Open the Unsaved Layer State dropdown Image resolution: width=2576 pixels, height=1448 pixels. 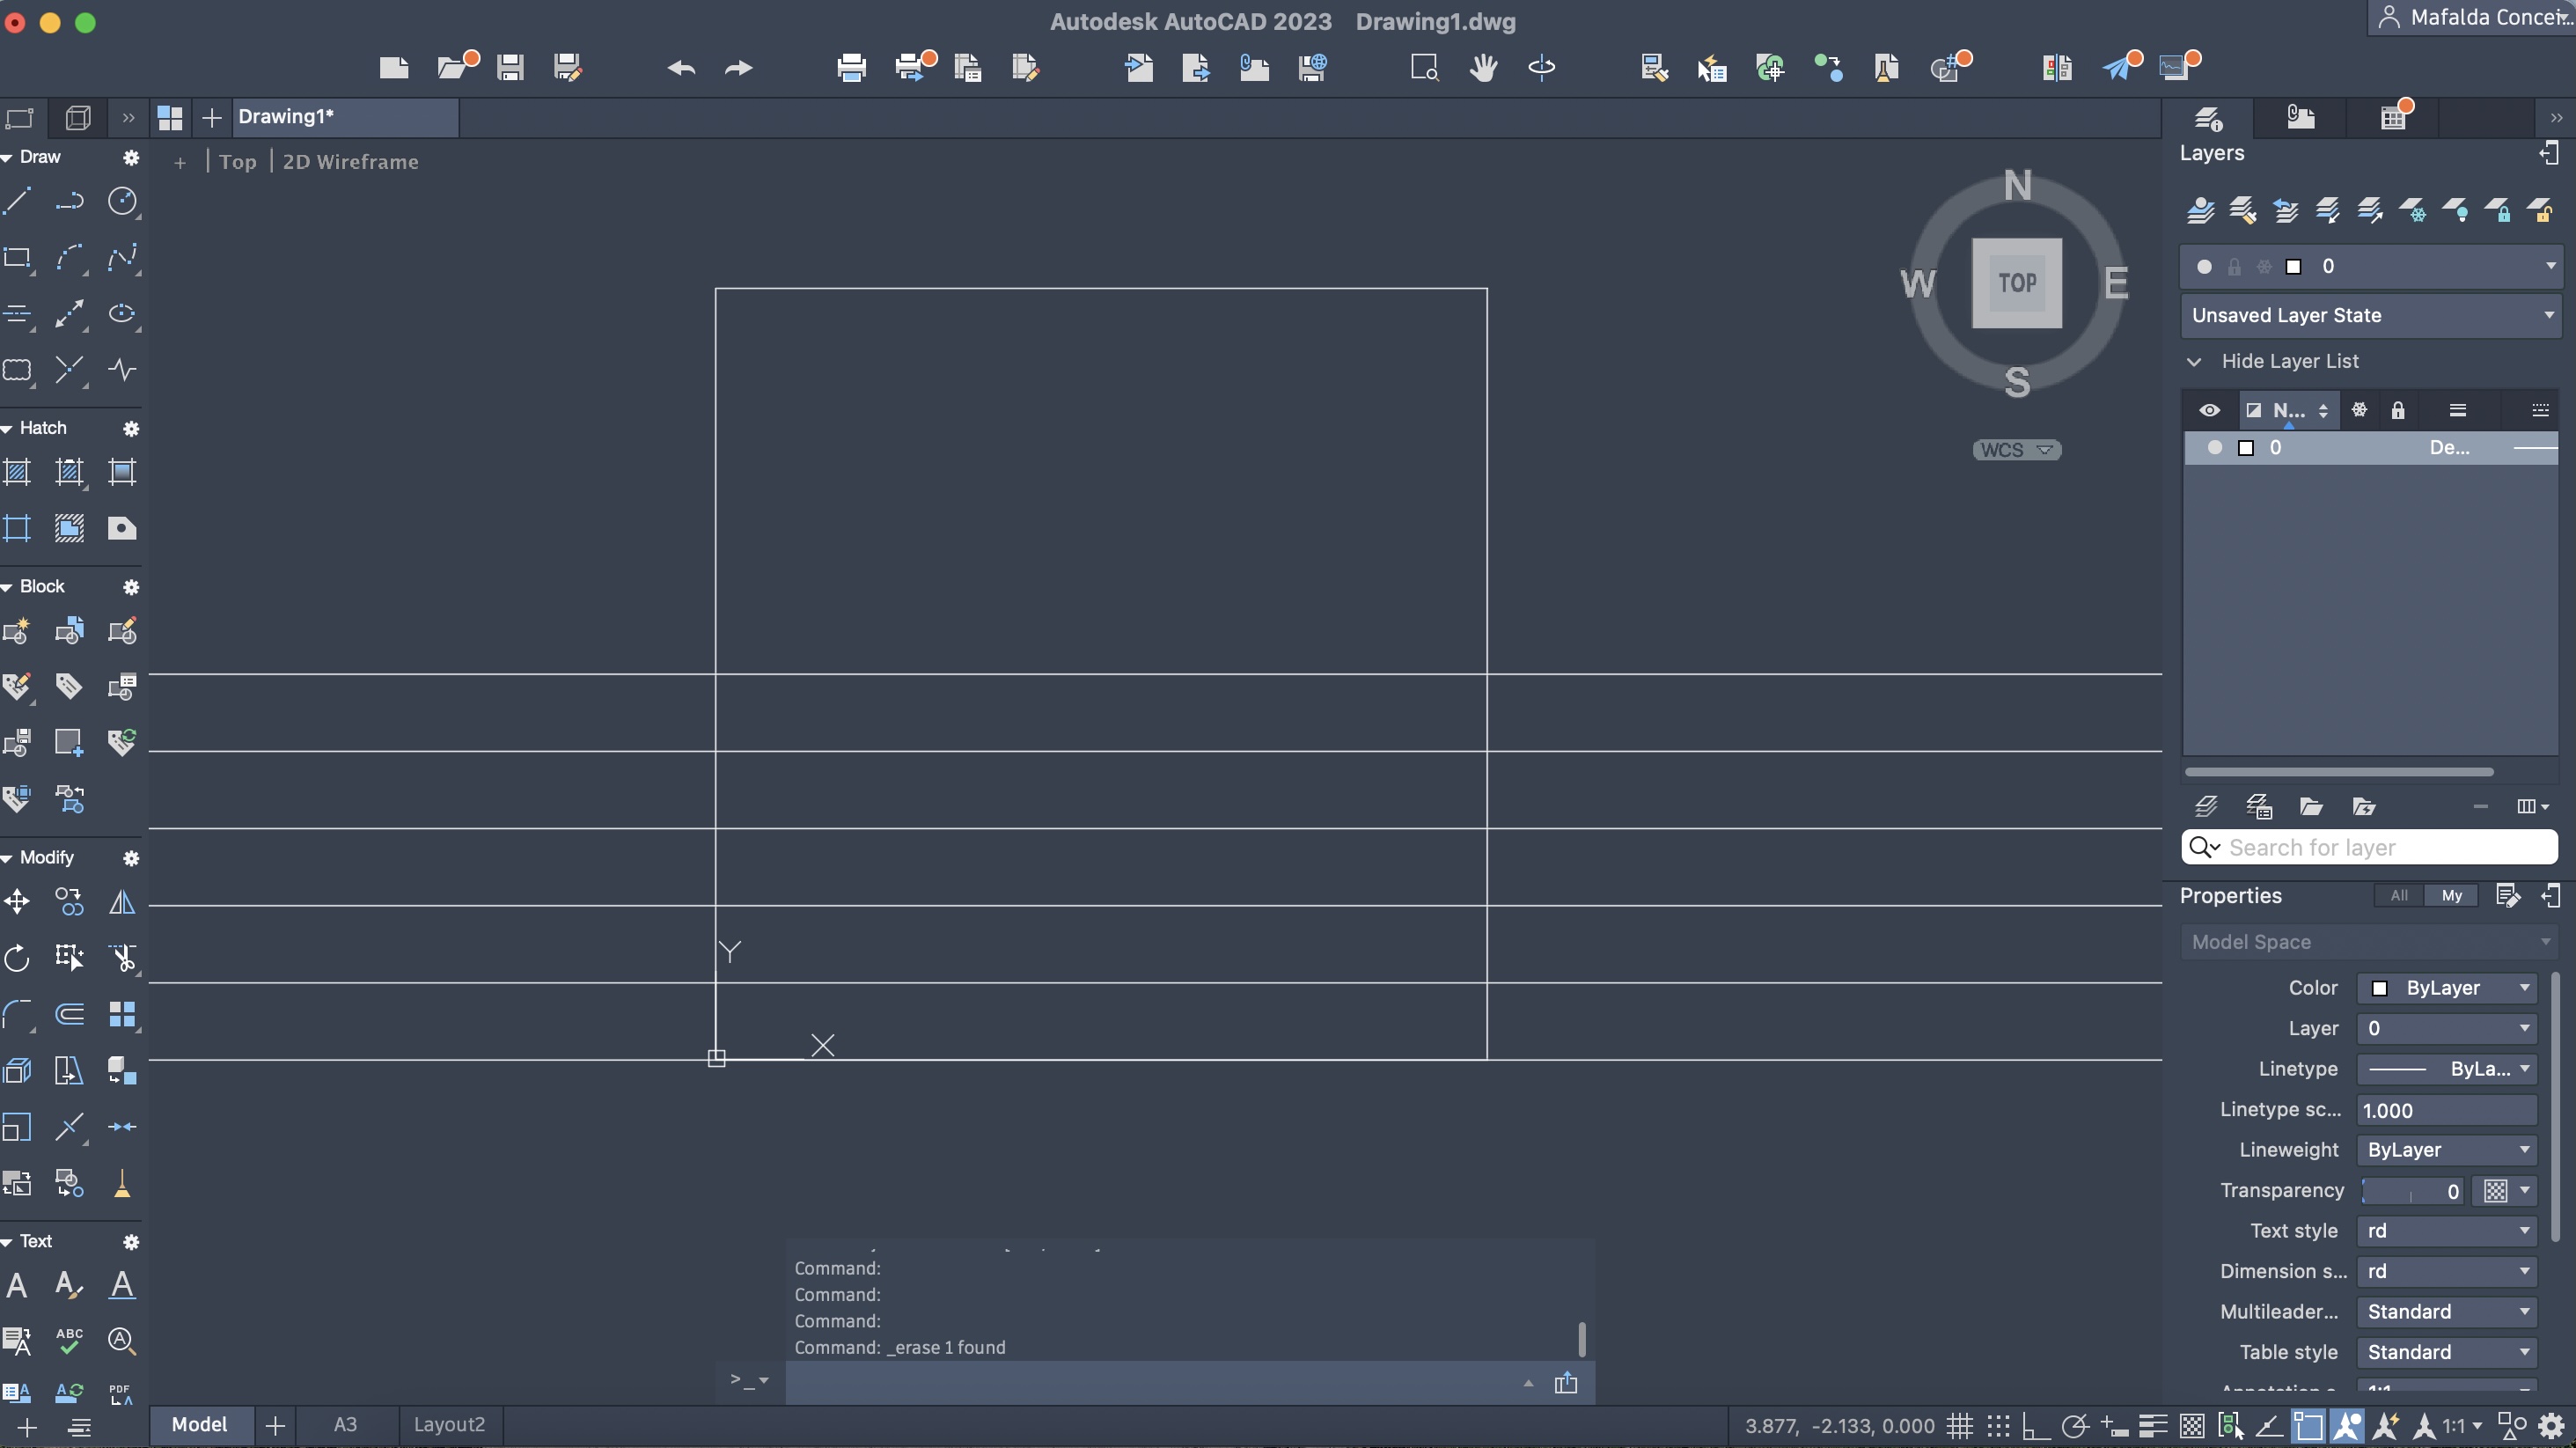2369,315
